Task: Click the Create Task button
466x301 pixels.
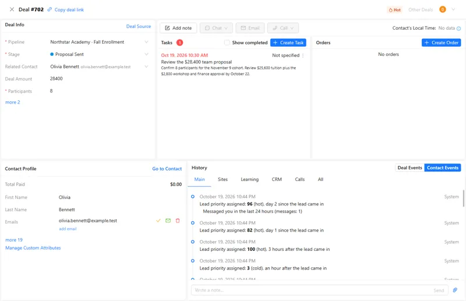Action: (x=288, y=43)
